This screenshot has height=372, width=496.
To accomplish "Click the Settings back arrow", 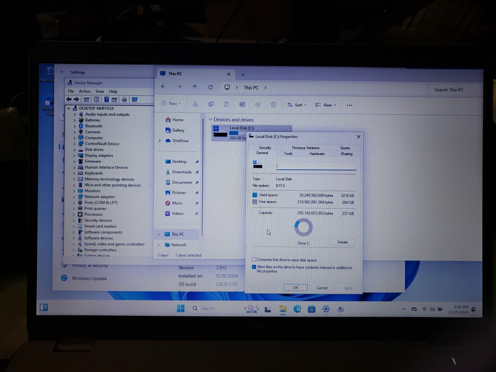I will [62, 72].
